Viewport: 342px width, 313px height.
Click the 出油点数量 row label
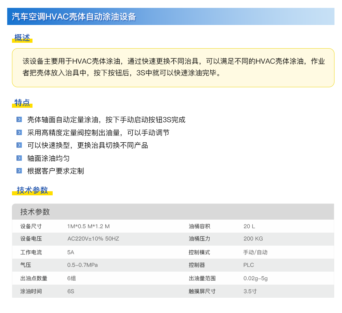point(34,278)
